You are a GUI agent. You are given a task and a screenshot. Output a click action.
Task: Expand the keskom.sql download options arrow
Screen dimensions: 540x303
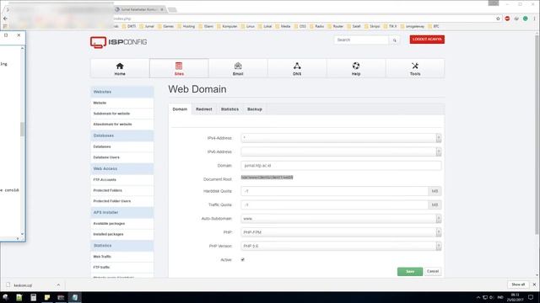pos(58,284)
